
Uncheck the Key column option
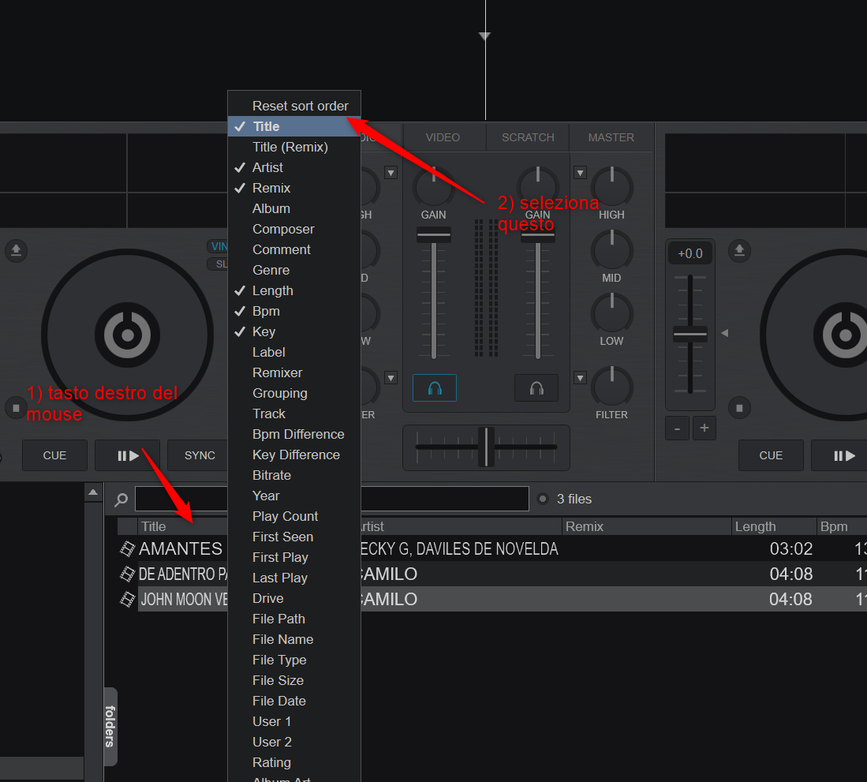(294, 331)
